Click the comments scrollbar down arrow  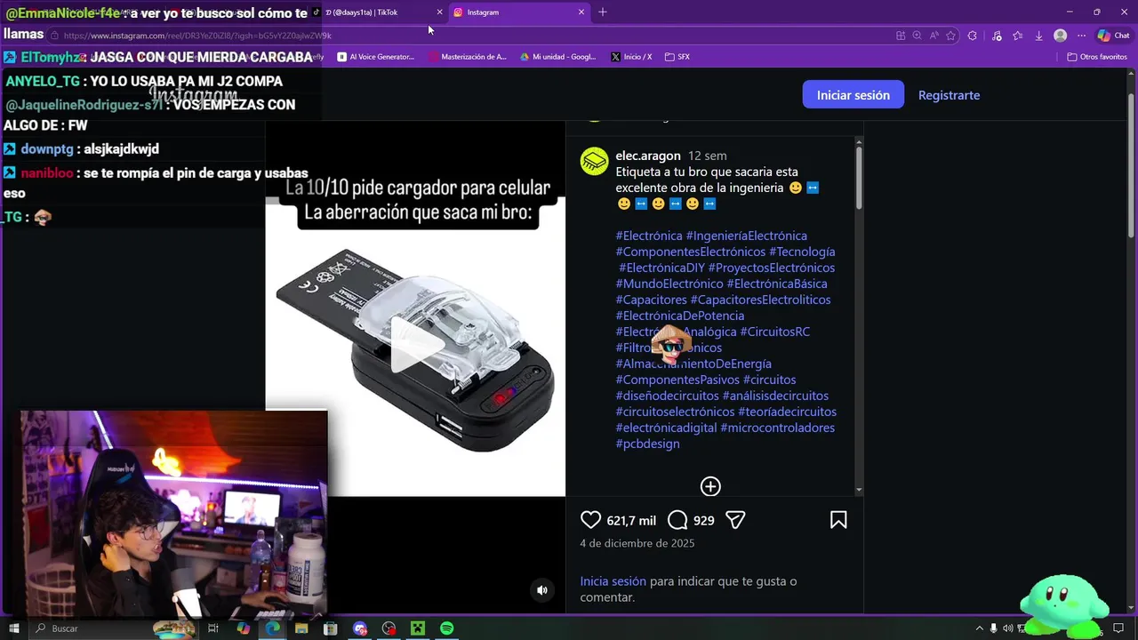tap(859, 490)
